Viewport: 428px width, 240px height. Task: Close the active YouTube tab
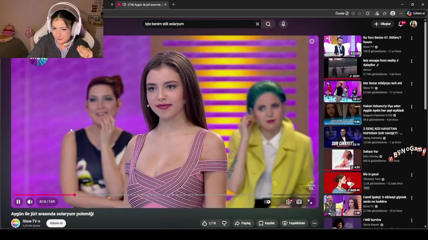[165, 5]
